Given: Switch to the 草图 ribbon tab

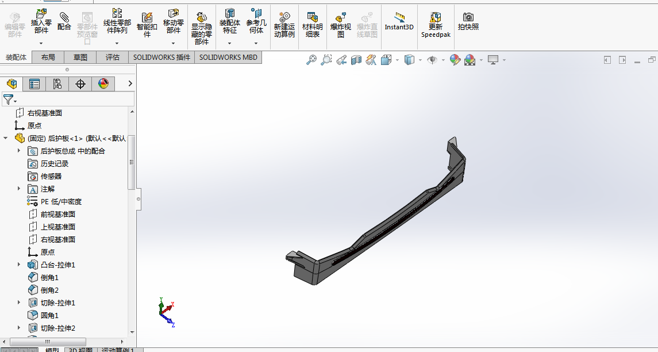Looking at the screenshot, I should coord(80,57).
